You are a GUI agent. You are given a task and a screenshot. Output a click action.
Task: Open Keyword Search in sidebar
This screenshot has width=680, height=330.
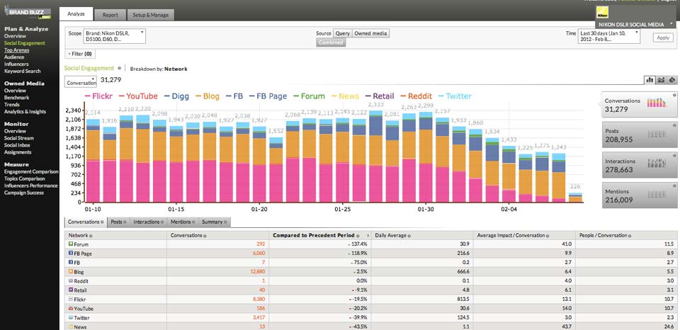pyautogui.click(x=22, y=71)
